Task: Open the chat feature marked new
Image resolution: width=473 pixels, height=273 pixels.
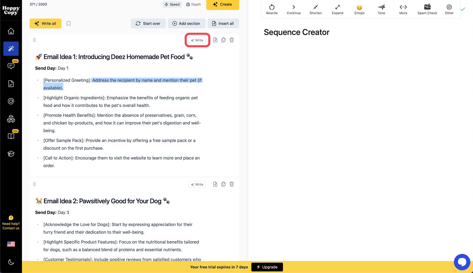Action: tap(11, 66)
